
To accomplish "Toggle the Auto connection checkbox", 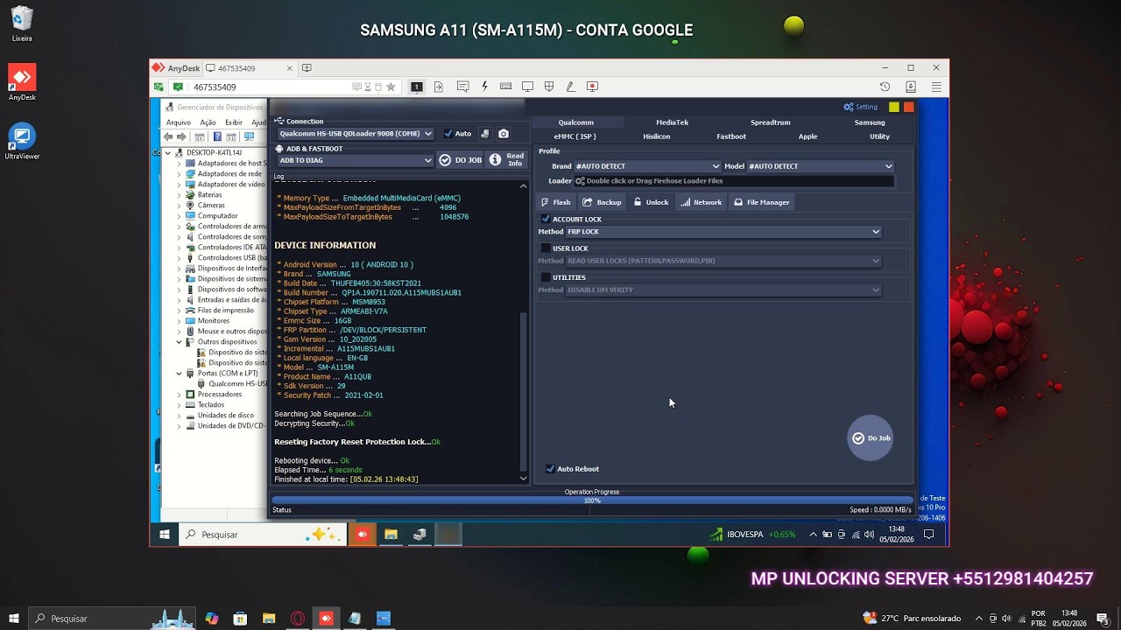I will click(448, 134).
